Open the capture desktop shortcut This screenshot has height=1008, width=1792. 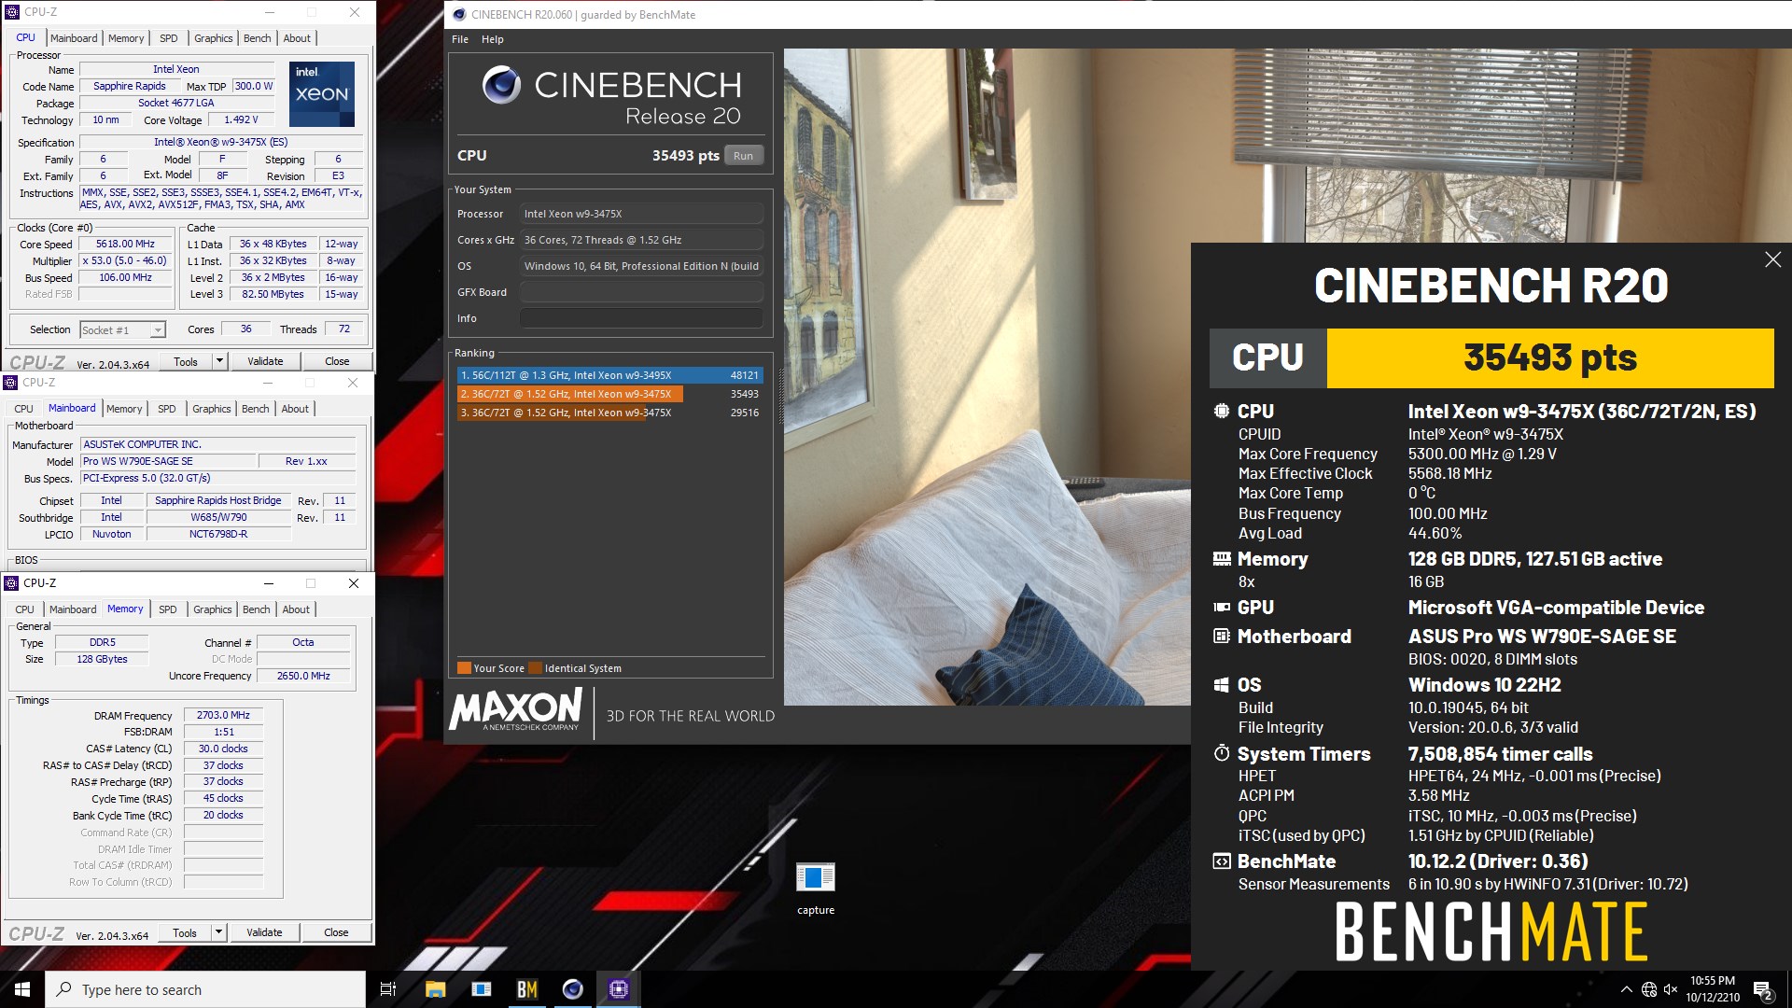(815, 889)
